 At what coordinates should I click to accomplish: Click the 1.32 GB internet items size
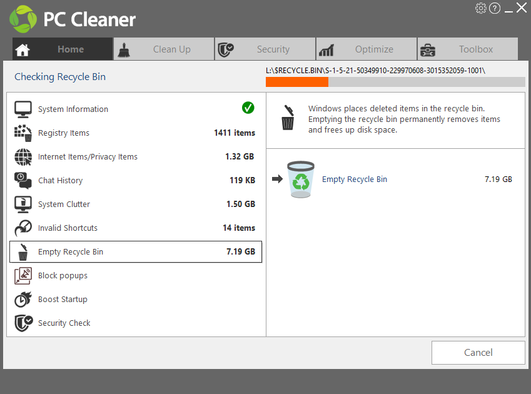click(x=240, y=156)
